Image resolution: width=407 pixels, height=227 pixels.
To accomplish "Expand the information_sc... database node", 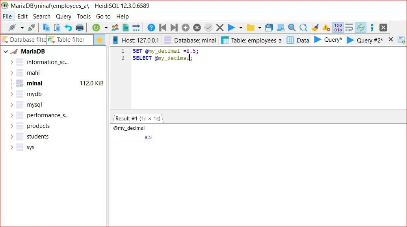I will (12, 62).
